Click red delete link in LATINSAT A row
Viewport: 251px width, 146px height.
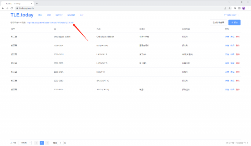coord(238,54)
